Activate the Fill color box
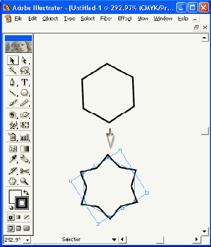211x247 pixels. [x=13, y=194]
